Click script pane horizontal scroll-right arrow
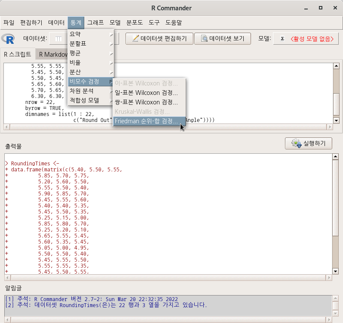This screenshot has height=323, width=343. 330,127
